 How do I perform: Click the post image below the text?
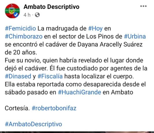tap(77, 132)
